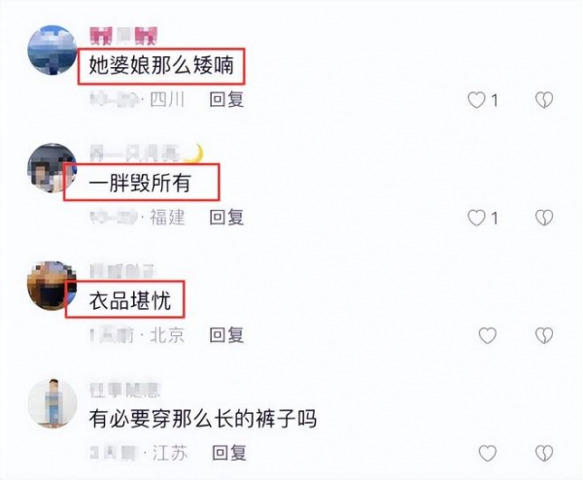
Task: Reply to the 福建 commenter
Action: coord(226,218)
